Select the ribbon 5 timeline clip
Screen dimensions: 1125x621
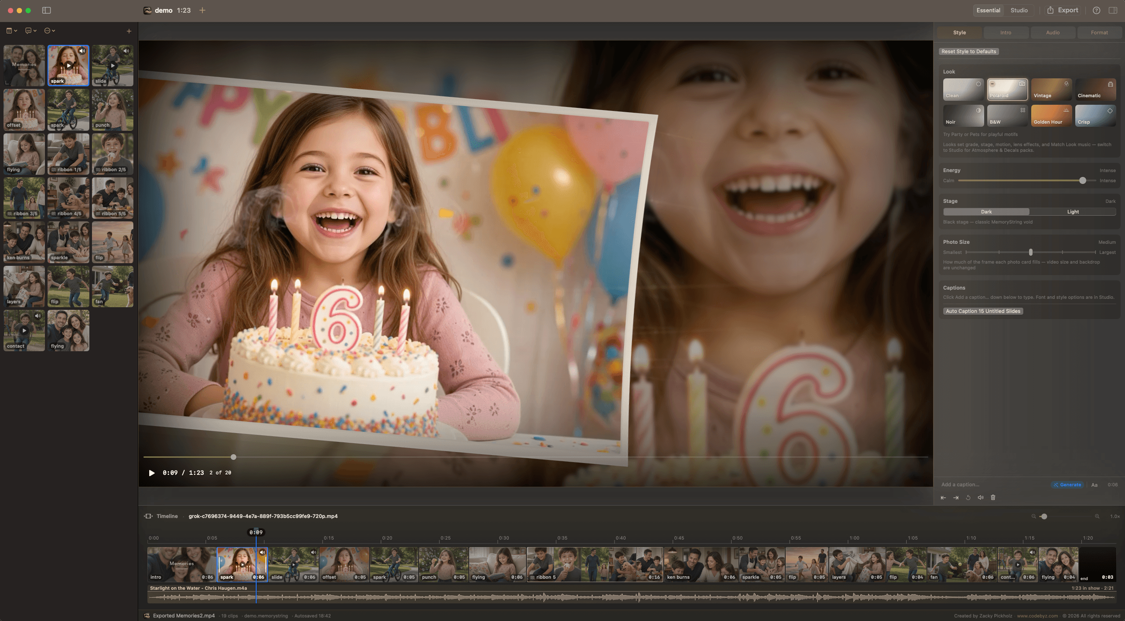[595, 565]
